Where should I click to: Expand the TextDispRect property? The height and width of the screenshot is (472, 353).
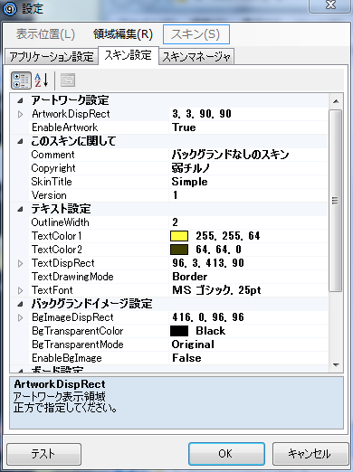tap(20, 263)
